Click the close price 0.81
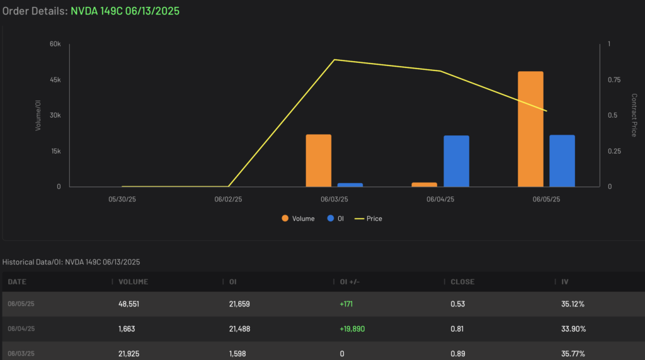 pyautogui.click(x=457, y=329)
